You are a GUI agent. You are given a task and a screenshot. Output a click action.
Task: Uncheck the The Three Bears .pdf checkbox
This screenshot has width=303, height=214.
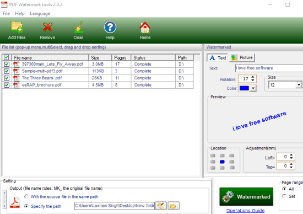[7, 78]
